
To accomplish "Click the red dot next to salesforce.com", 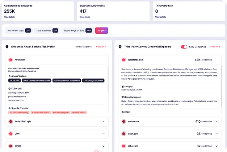I will point(123,60).
